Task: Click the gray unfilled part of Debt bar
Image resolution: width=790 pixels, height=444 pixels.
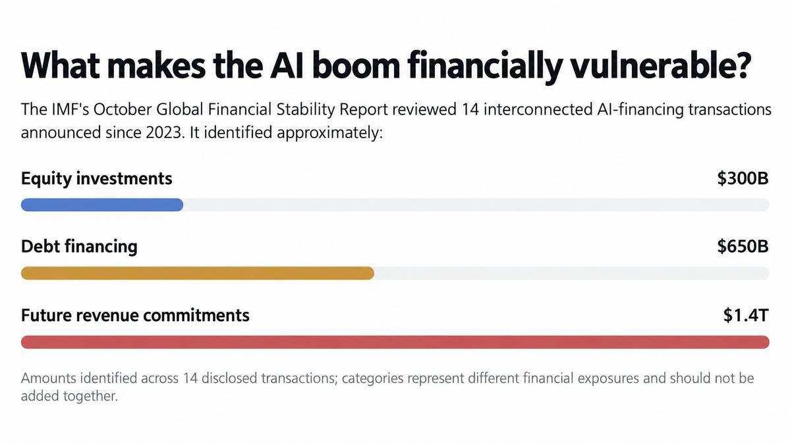Action: click(572, 273)
